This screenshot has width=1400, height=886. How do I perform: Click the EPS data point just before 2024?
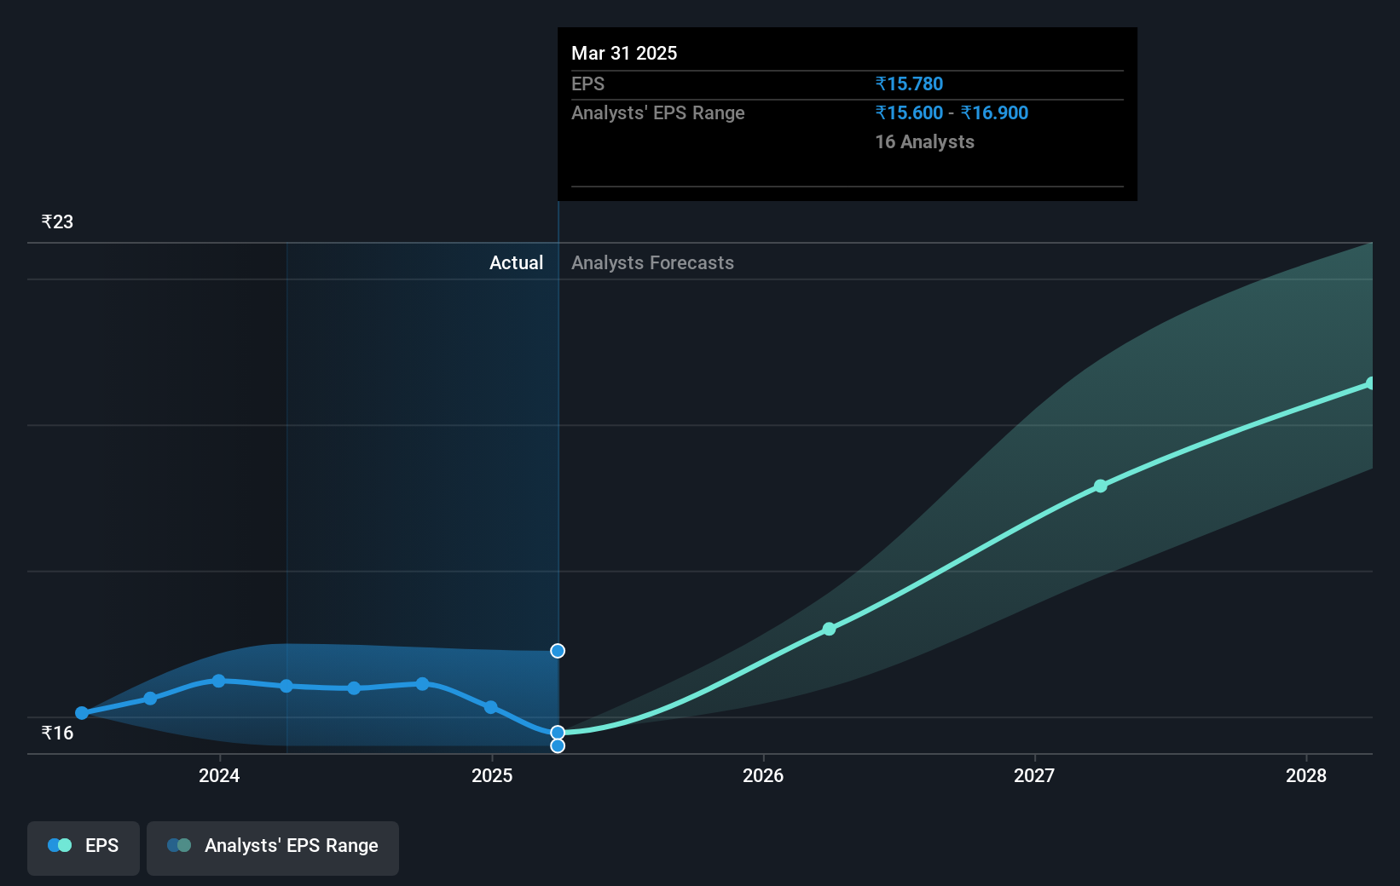click(x=150, y=699)
